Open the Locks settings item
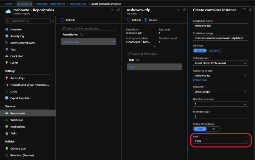The image size is (255, 160). point(14,92)
